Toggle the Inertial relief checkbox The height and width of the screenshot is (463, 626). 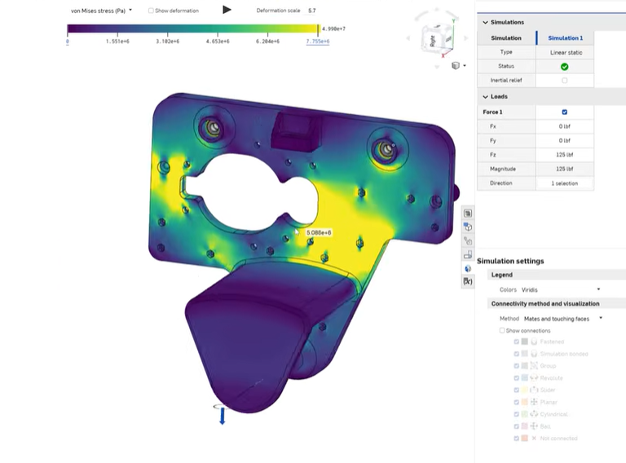tap(564, 81)
